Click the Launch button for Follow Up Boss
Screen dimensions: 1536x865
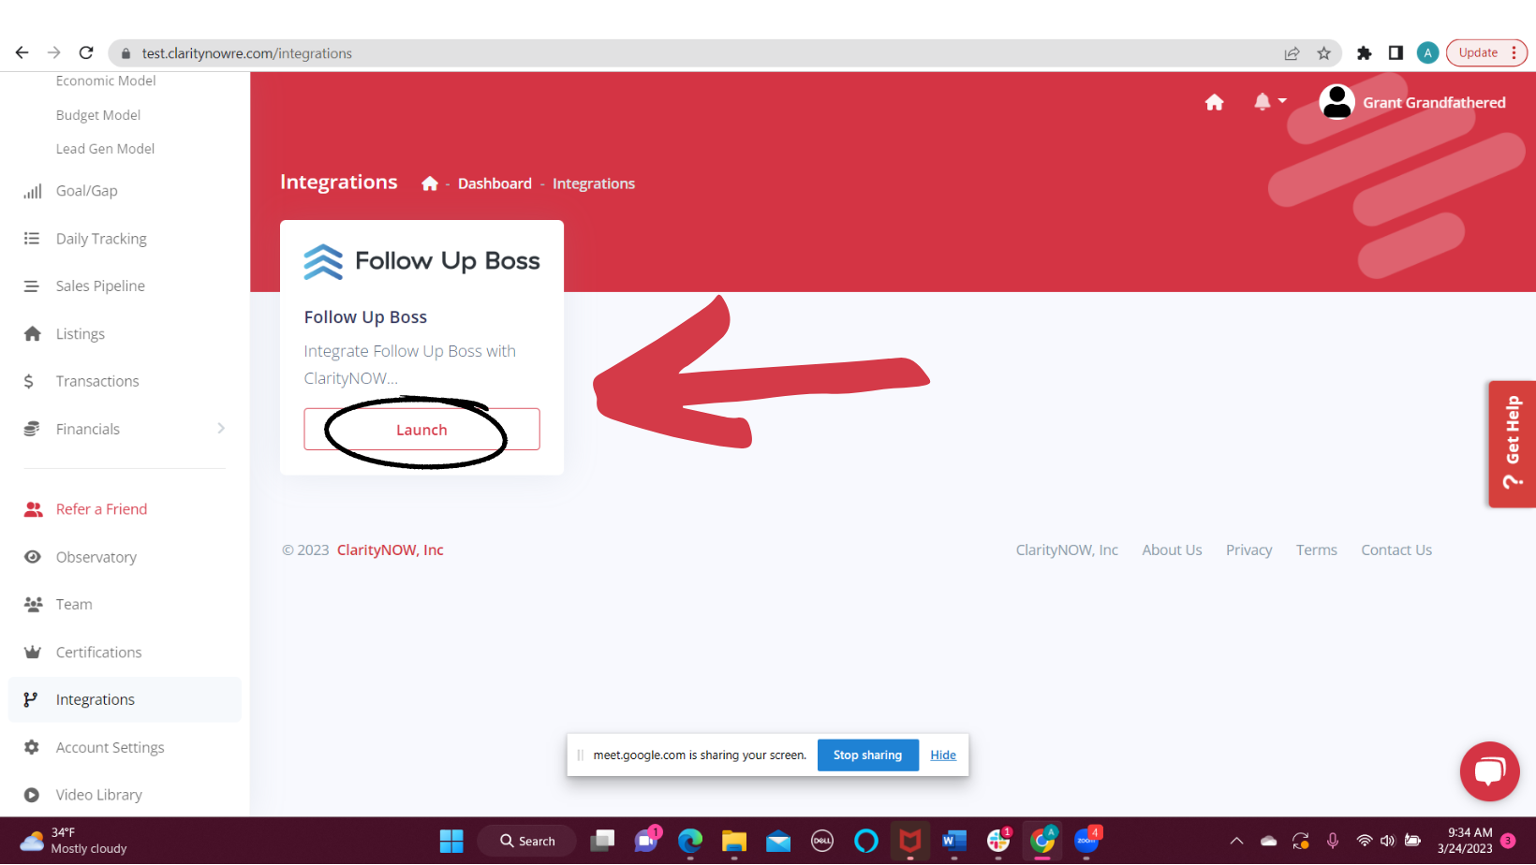(421, 430)
